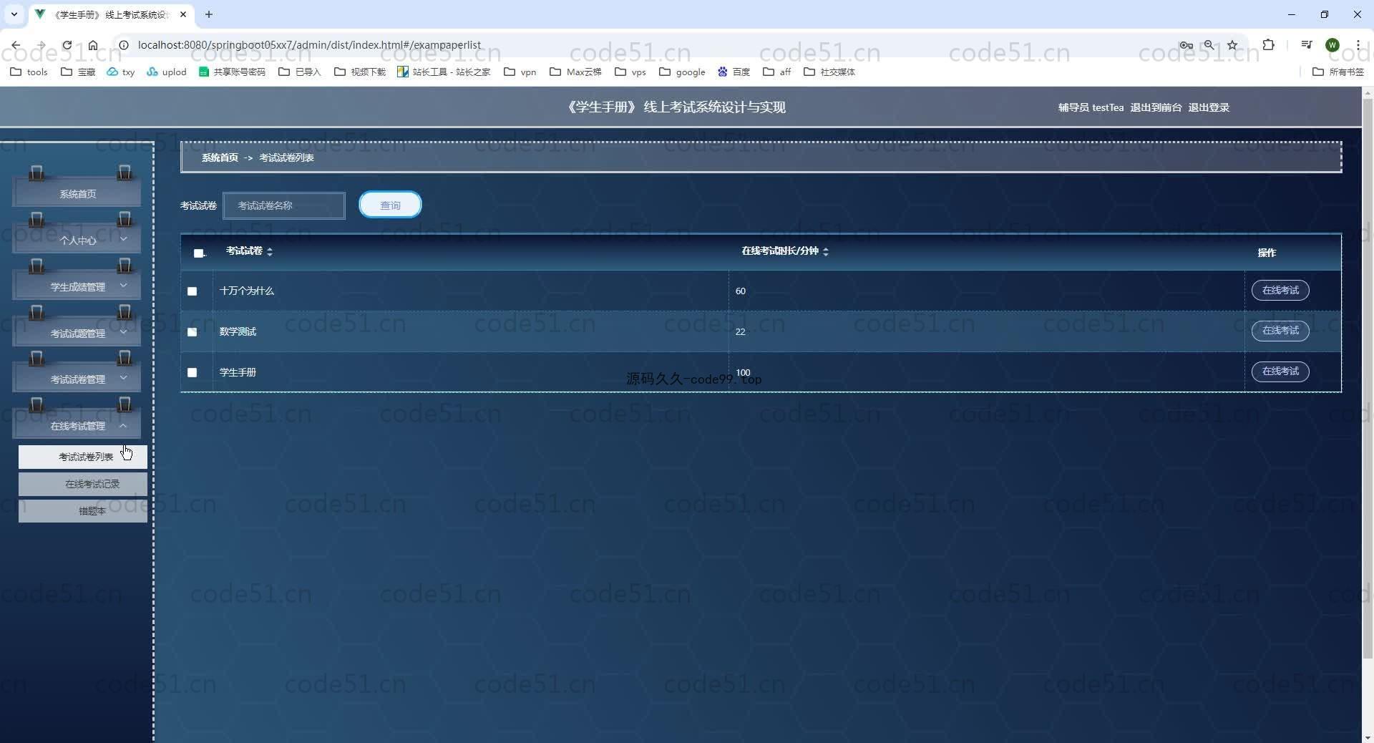Expand 考试试卷管理 sidebar menu
The width and height of the screenshot is (1374, 743).
coord(77,379)
